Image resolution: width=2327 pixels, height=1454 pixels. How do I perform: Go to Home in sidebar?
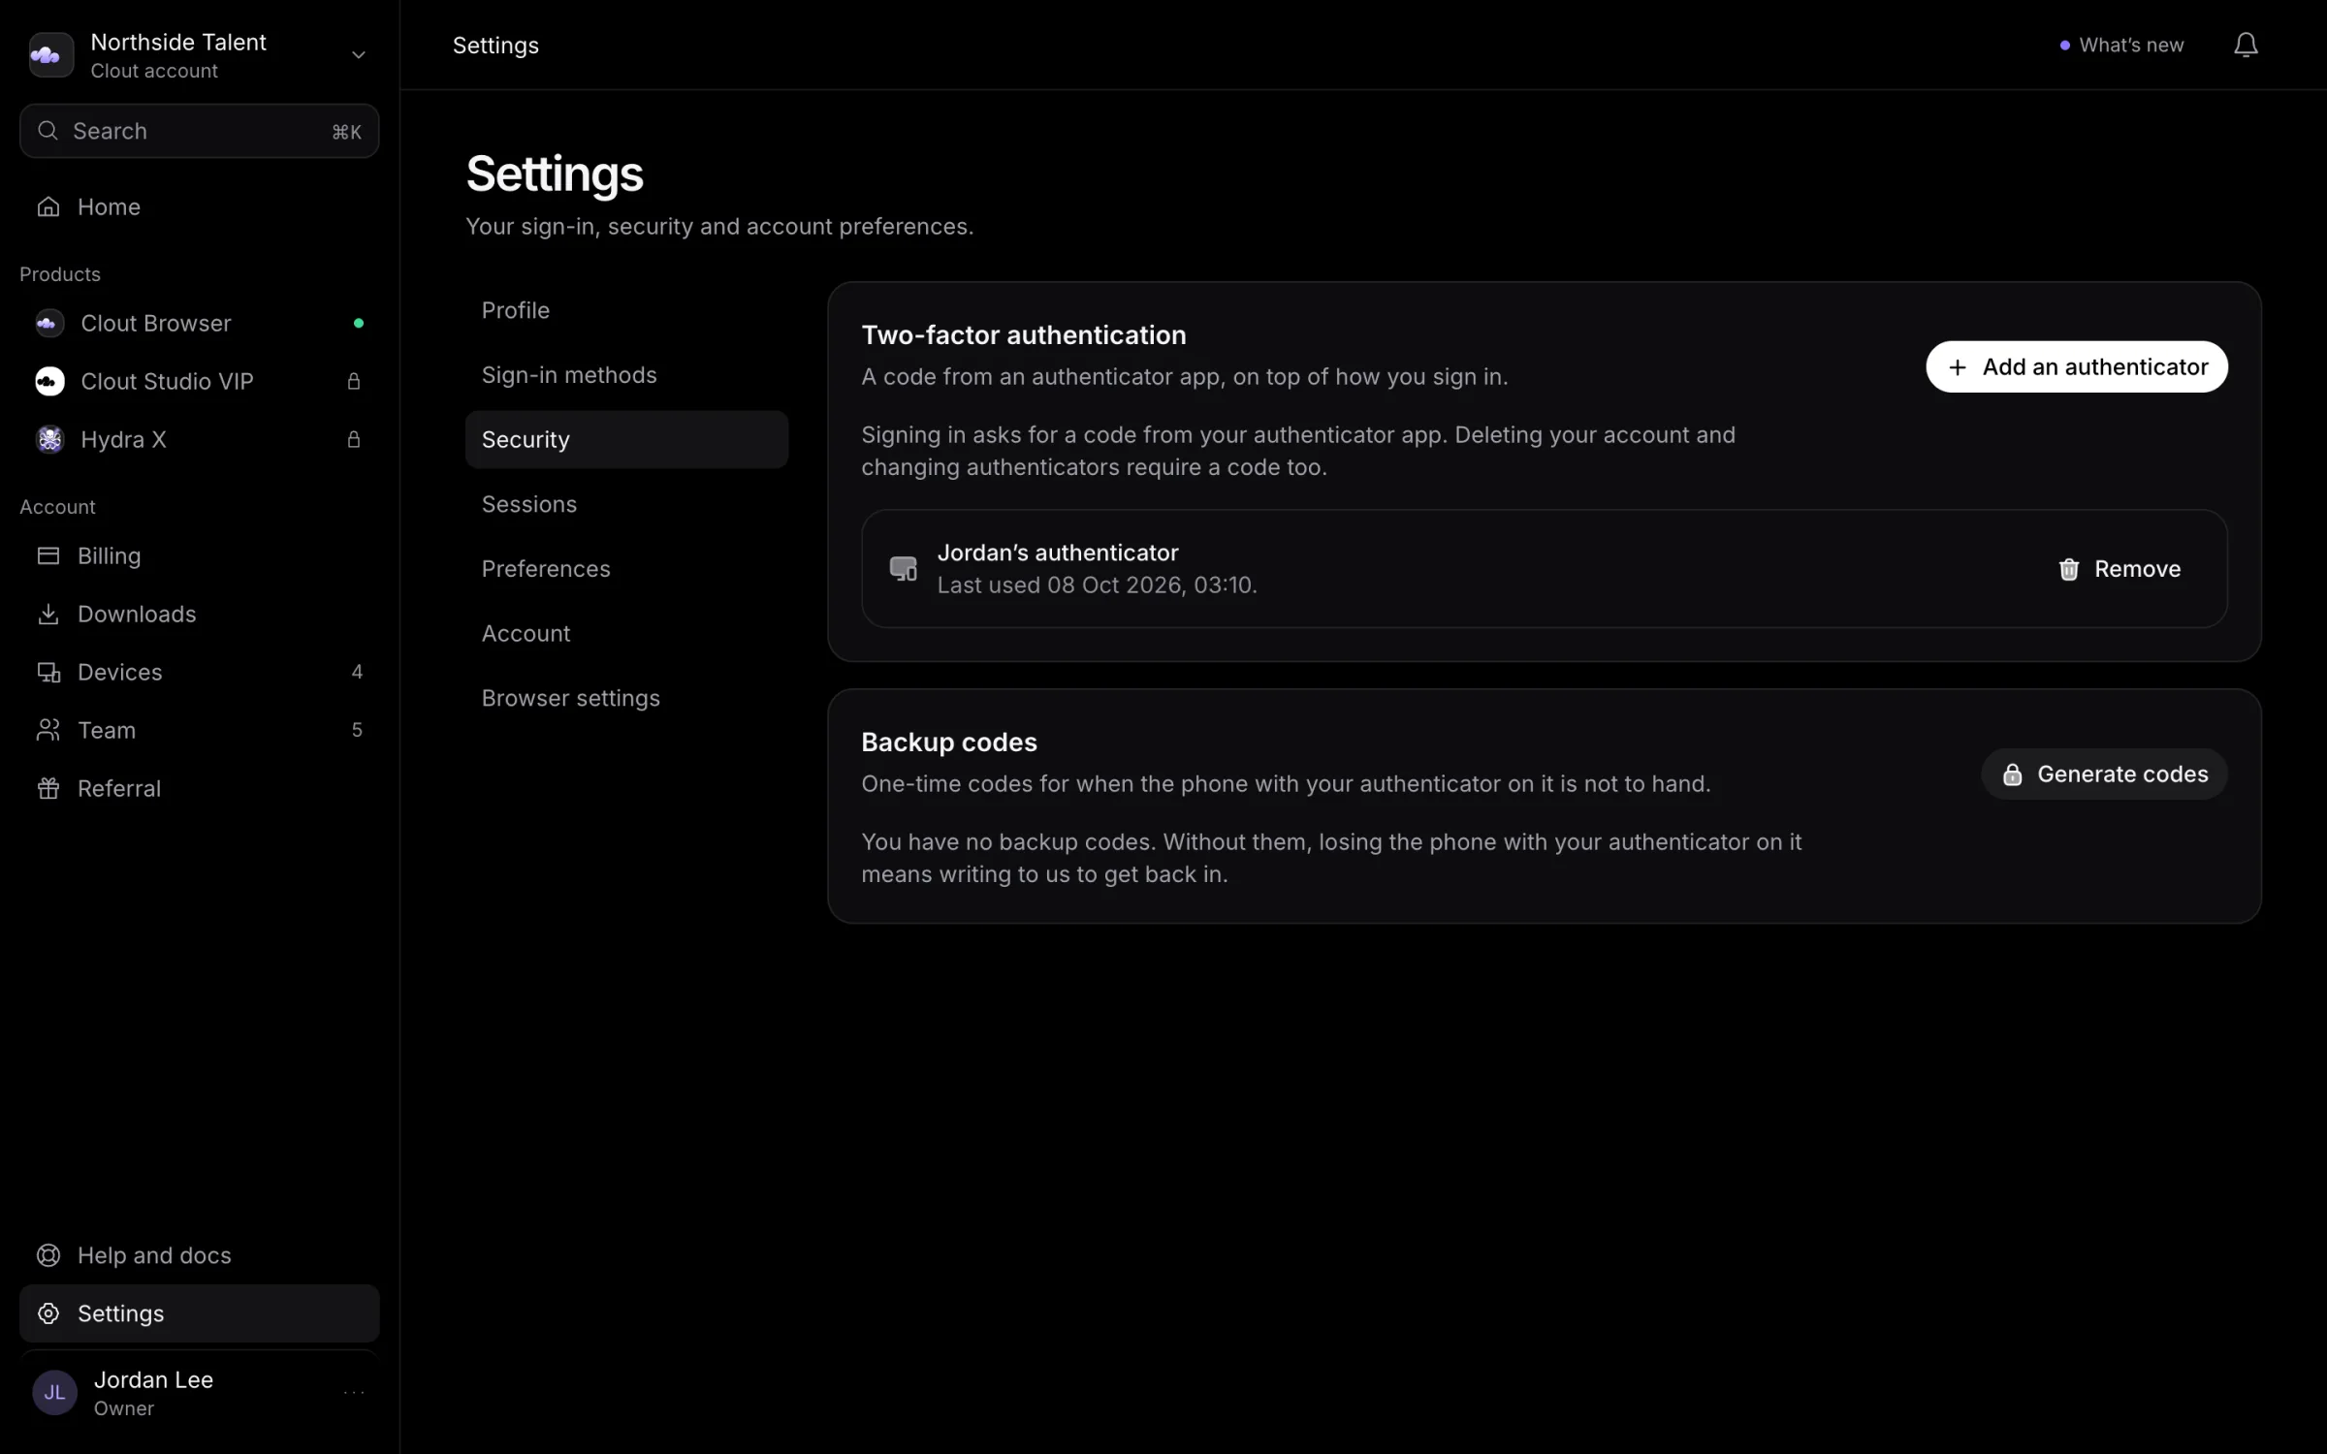click(x=199, y=206)
